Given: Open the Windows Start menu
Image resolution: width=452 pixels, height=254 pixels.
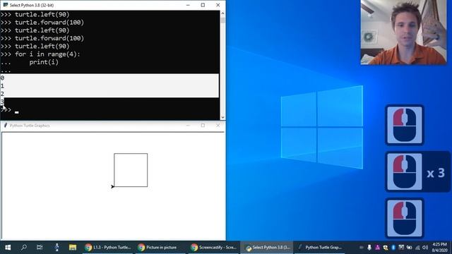Looking at the screenshot, I should point(8,248).
